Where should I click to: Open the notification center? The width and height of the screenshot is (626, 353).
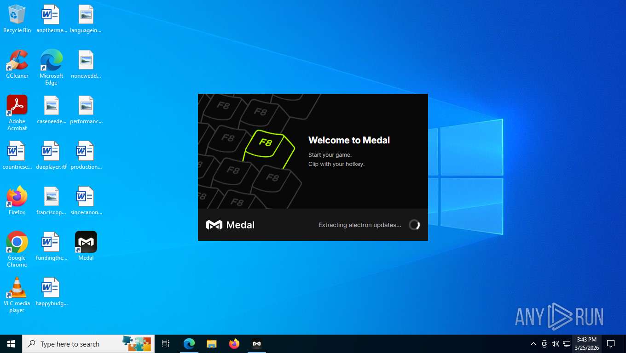[x=611, y=344]
